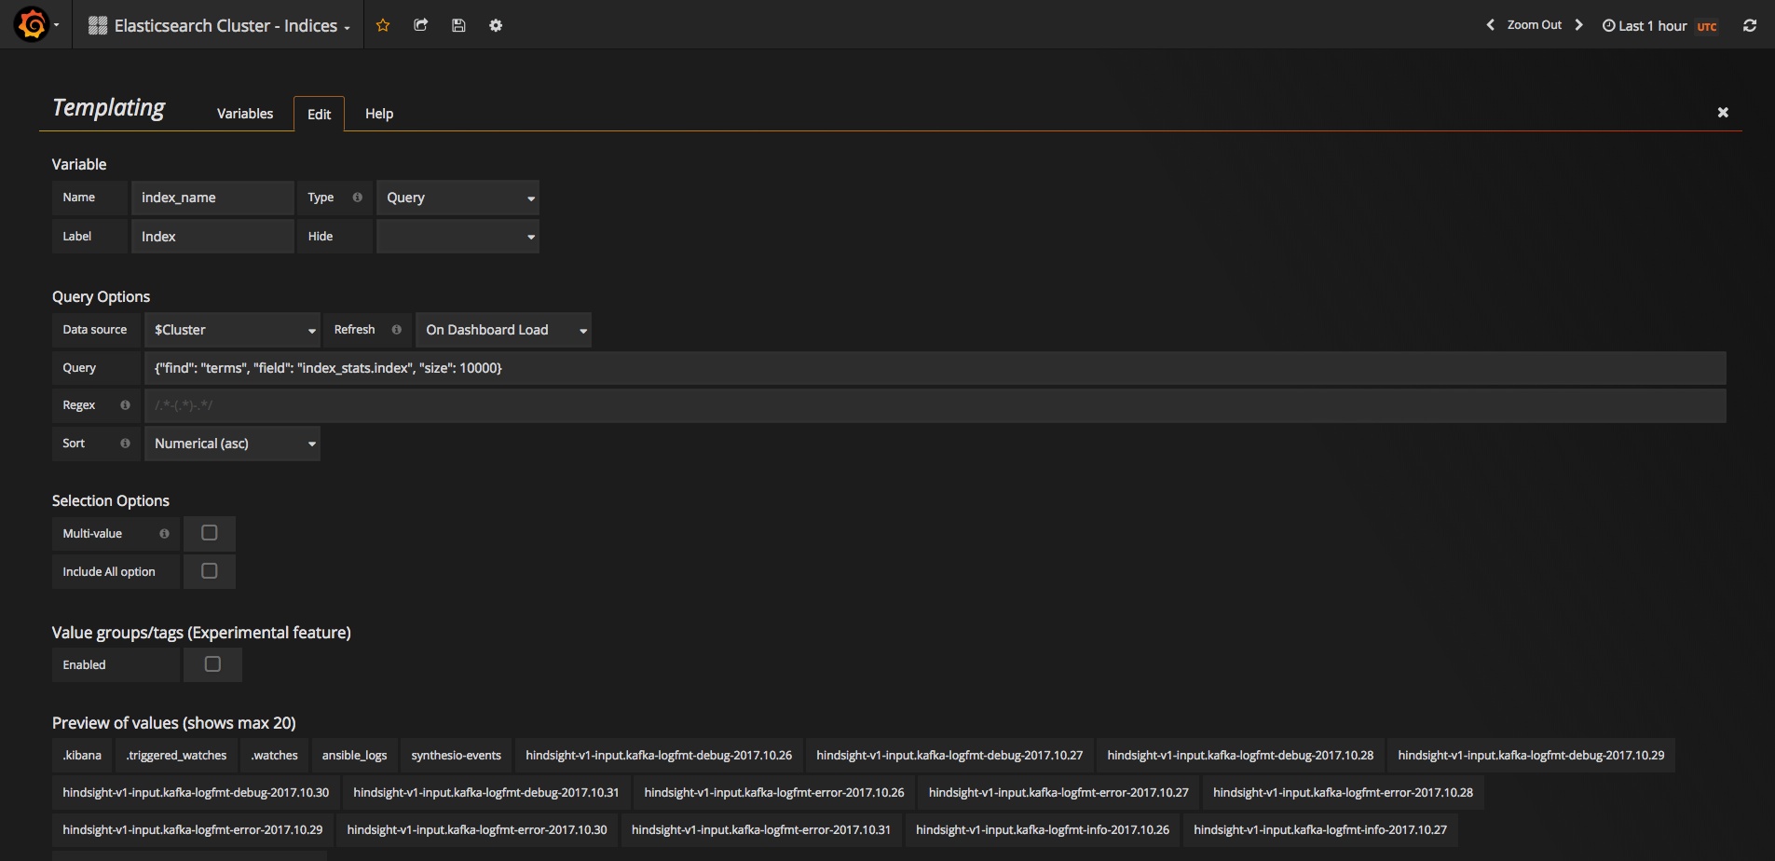Click preview value logfmt-error-2017.10.30
Screen dimensions: 1775x861
point(477,830)
